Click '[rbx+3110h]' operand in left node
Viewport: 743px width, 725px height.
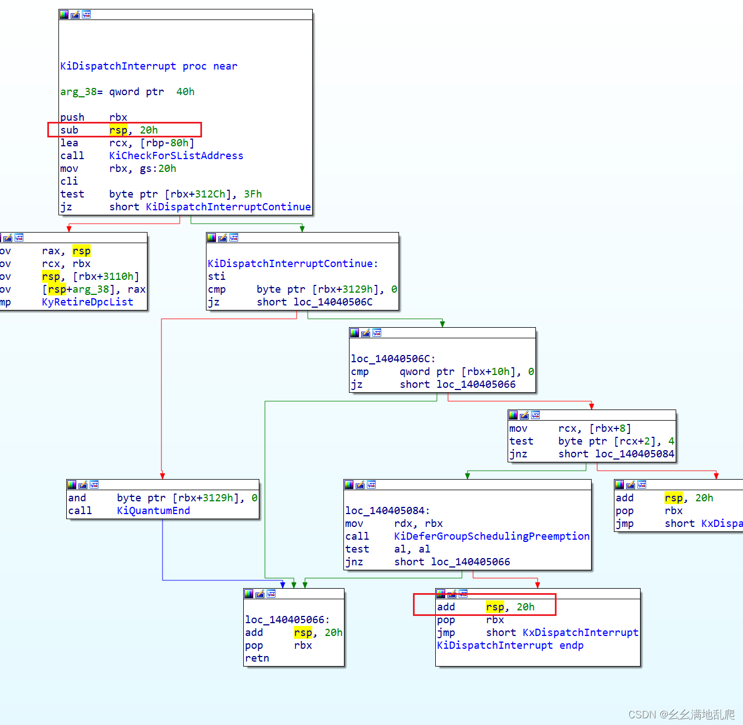coord(106,277)
